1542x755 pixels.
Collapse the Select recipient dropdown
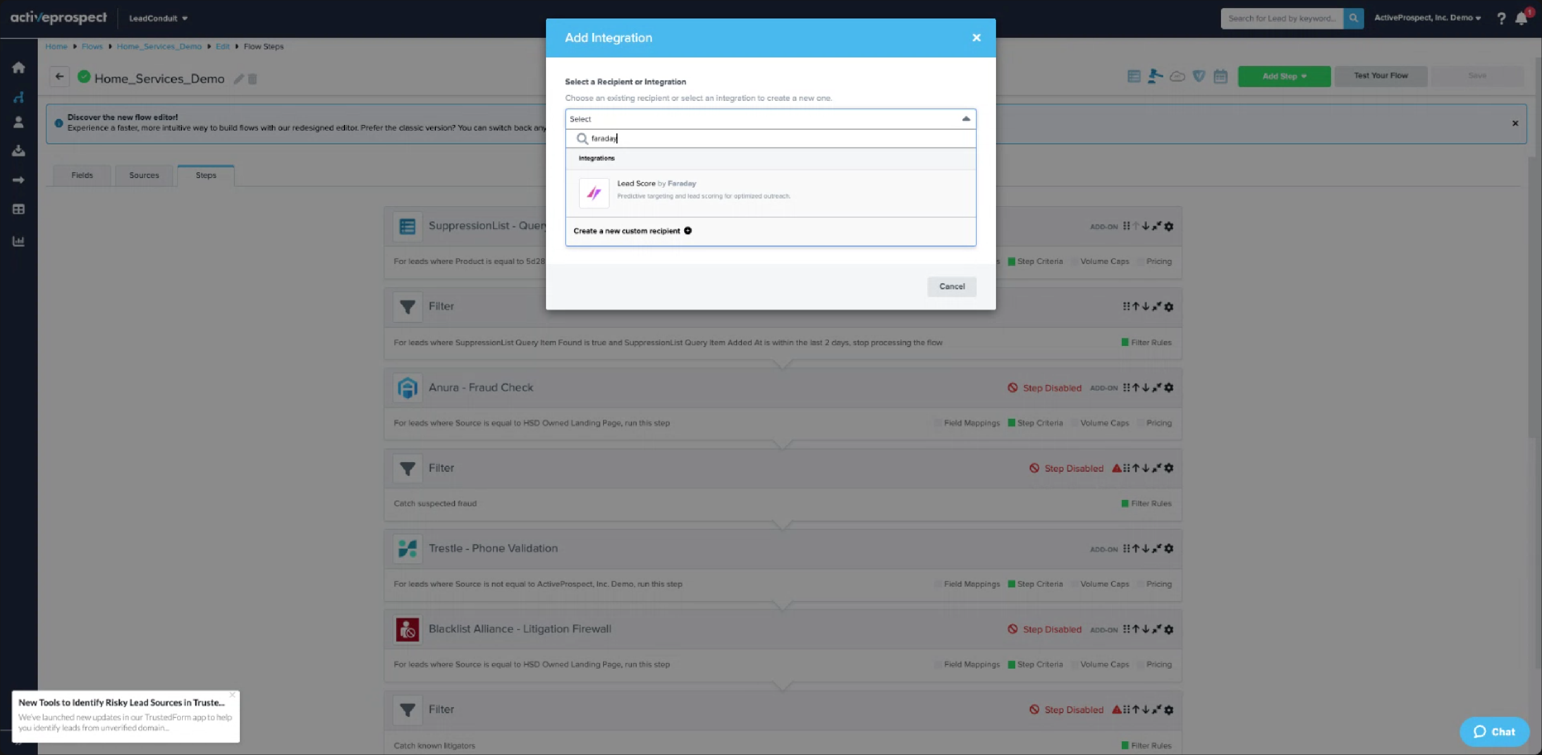[x=965, y=119]
